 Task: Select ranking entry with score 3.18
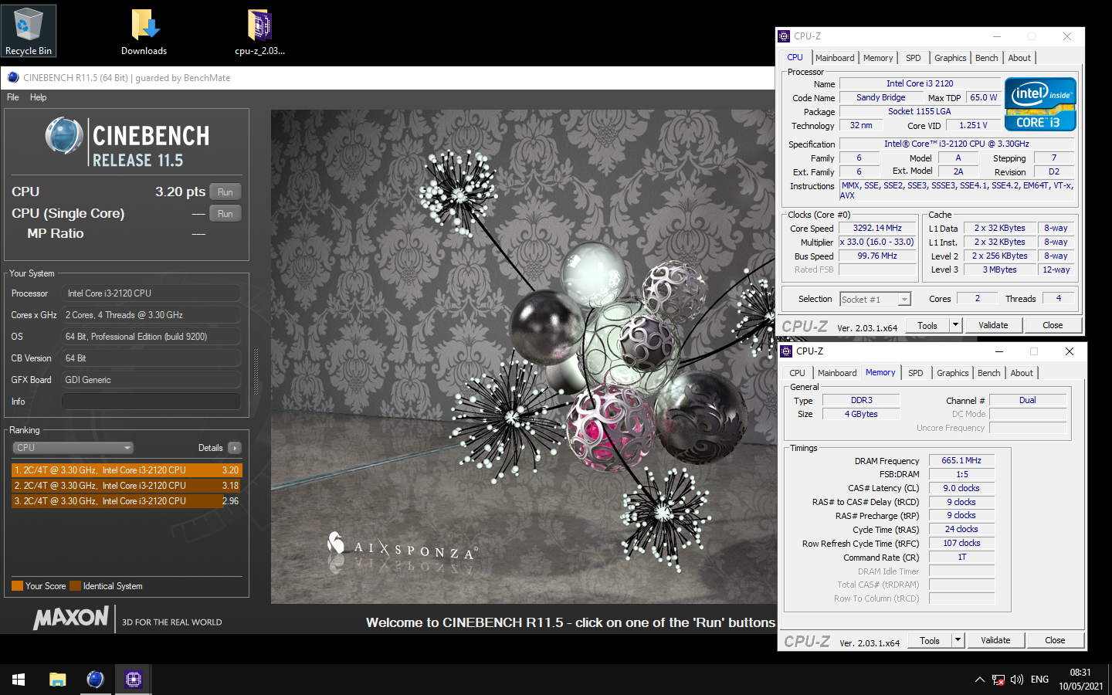point(127,486)
